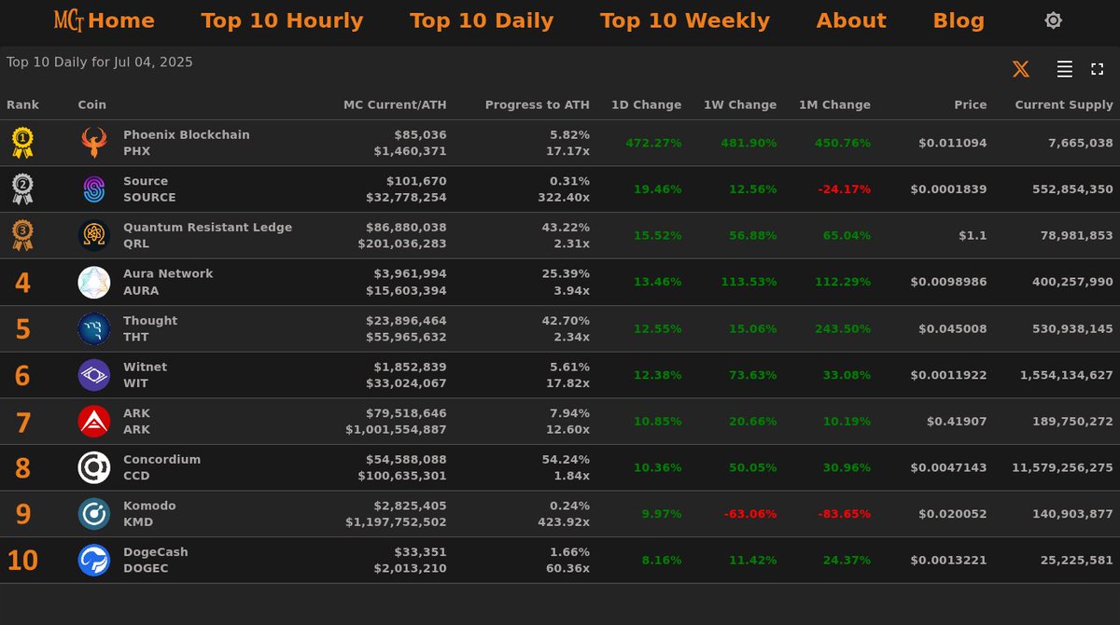Click the Aura Network coin logo
Screen dimensions: 1120x625
94,282
